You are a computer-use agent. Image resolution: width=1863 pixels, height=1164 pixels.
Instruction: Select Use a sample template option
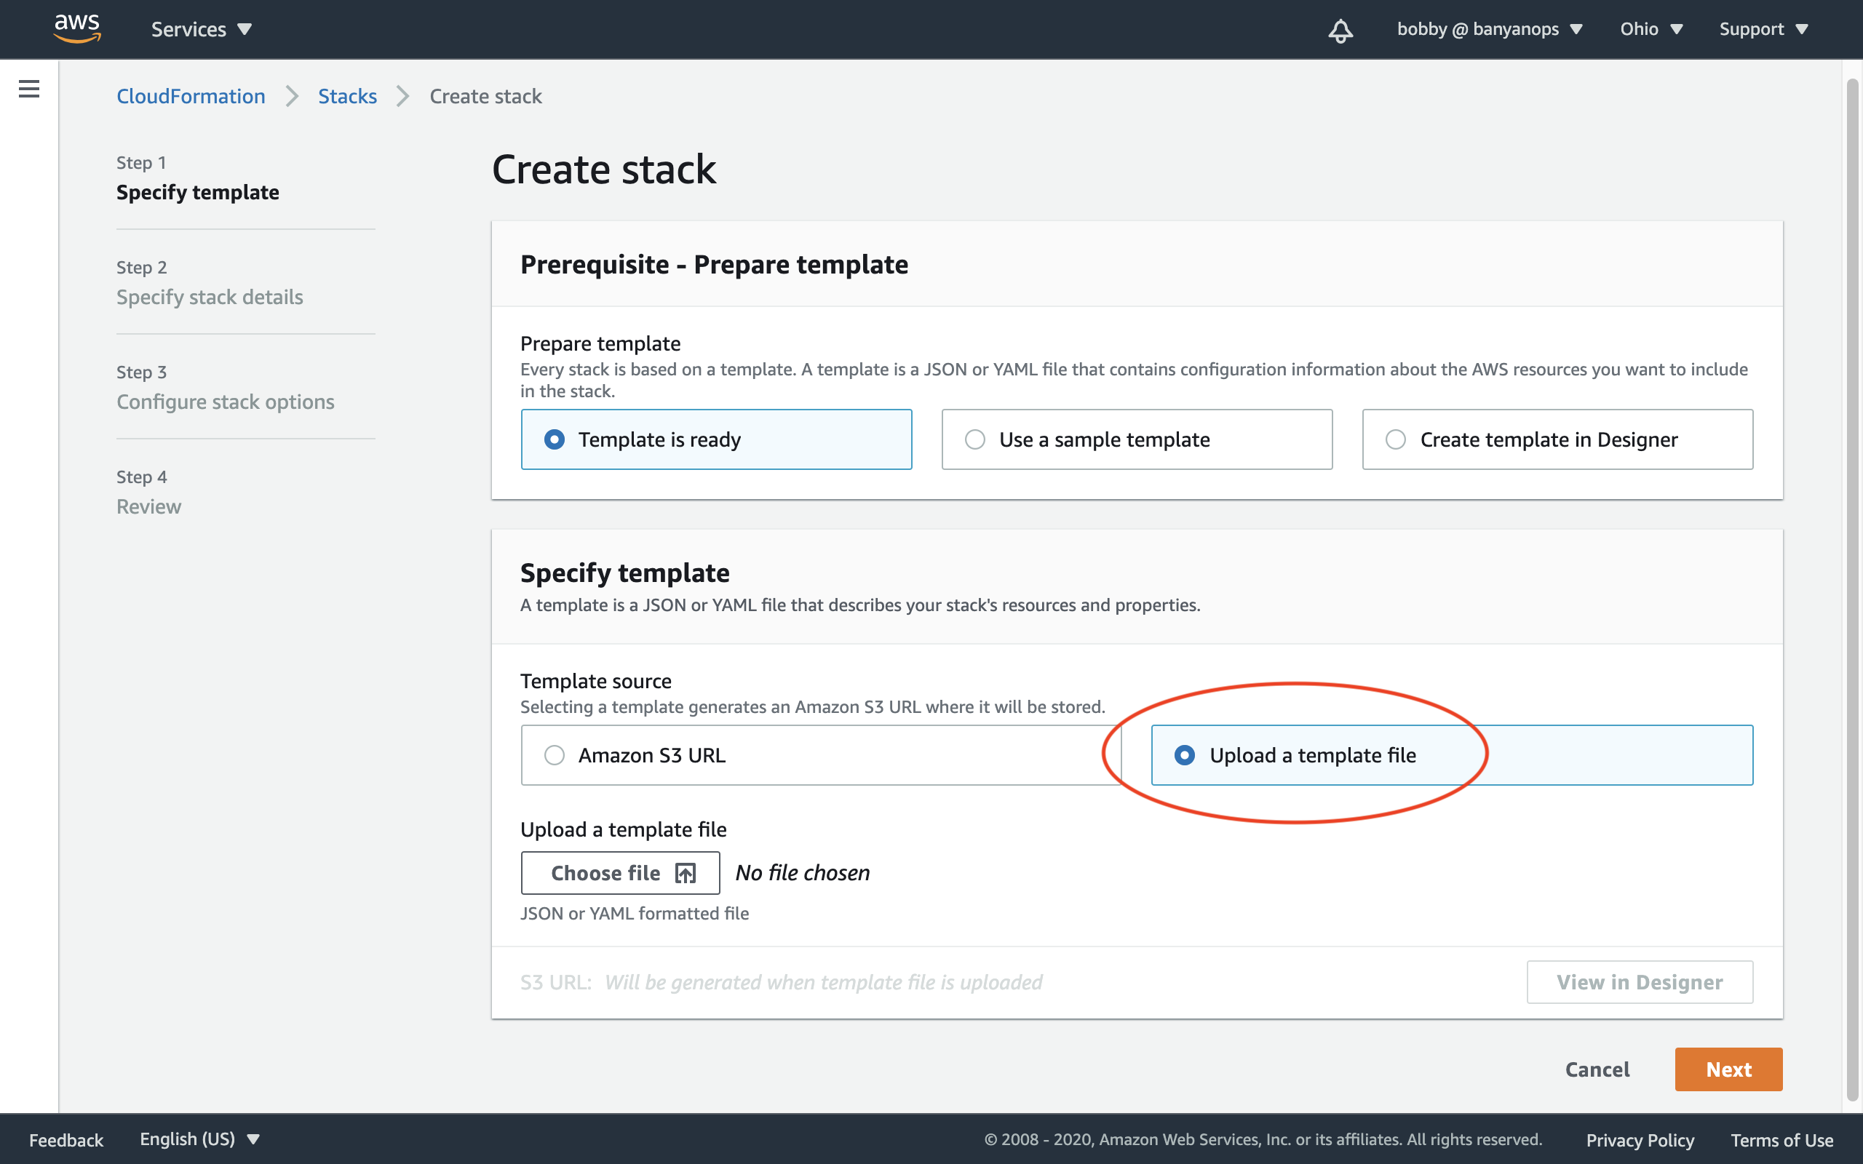[975, 439]
